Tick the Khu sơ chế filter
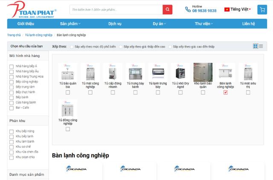The height and width of the screenshot is (180, 273). tap(12, 147)
